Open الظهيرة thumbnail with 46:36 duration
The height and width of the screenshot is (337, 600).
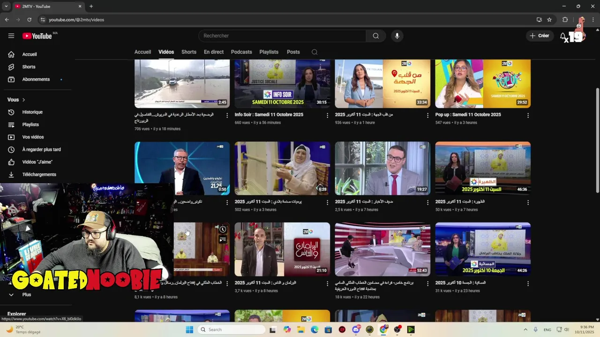pyautogui.click(x=483, y=168)
